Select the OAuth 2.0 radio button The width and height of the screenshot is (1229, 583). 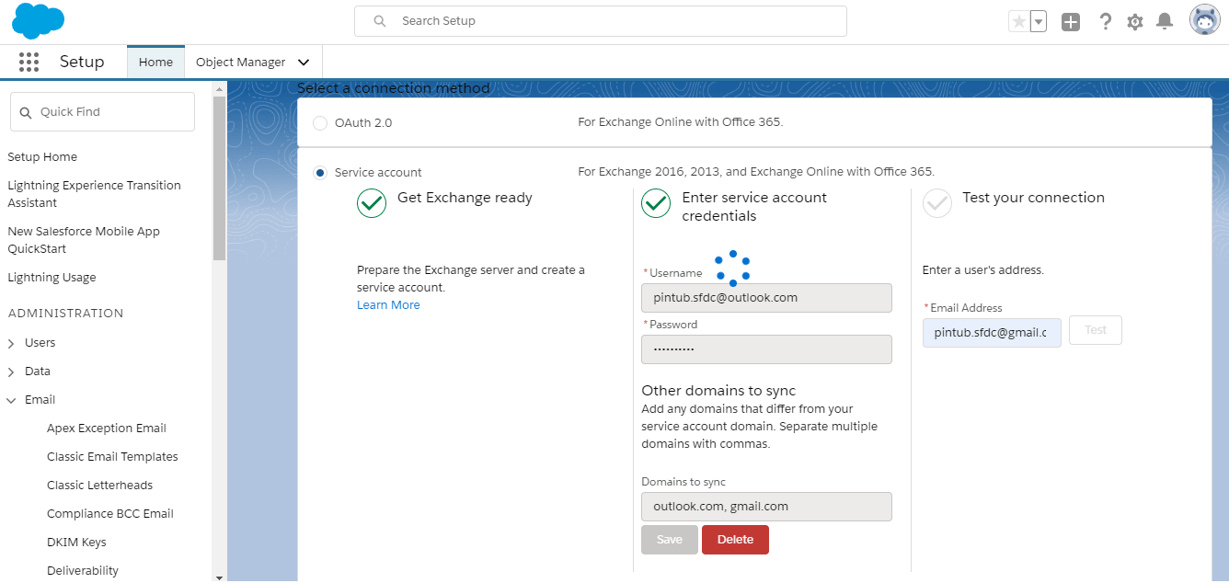320,122
